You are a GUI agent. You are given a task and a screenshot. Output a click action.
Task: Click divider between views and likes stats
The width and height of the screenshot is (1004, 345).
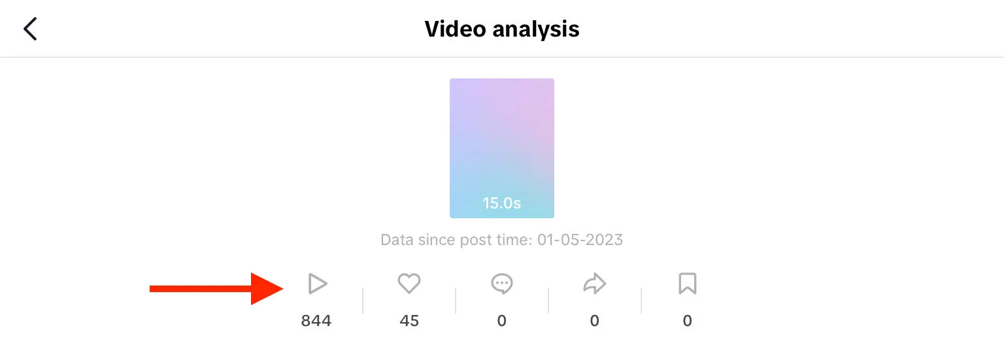click(x=363, y=301)
